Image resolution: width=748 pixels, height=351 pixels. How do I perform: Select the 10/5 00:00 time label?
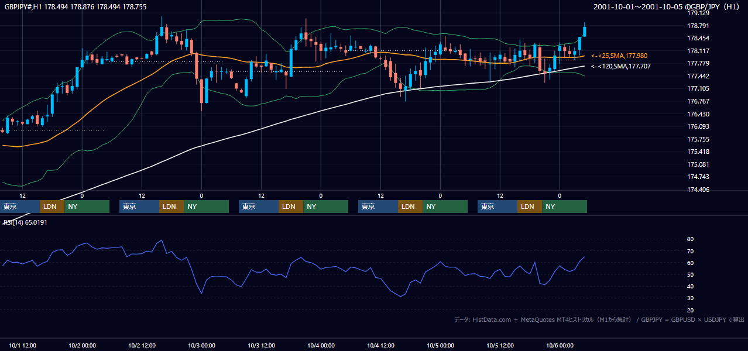click(441, 346)
